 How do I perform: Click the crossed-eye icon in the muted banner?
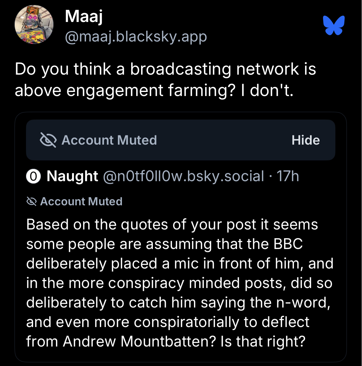(x=48, y=140)
